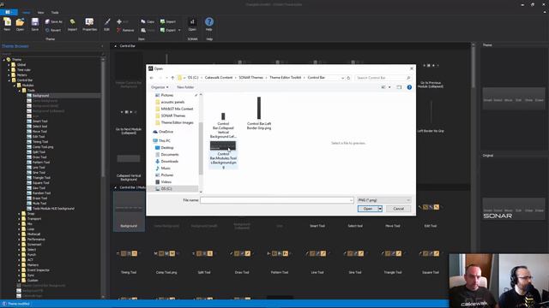
Task: Click the Tools ribbon tab
Action: [55, 13]
